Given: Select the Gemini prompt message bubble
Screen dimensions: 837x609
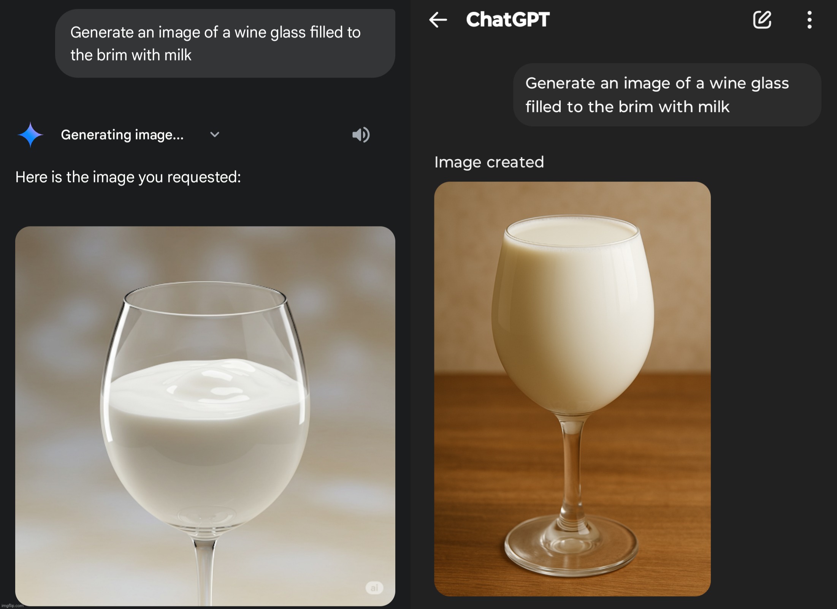Looking at the screenshot, I should (225, 43).
